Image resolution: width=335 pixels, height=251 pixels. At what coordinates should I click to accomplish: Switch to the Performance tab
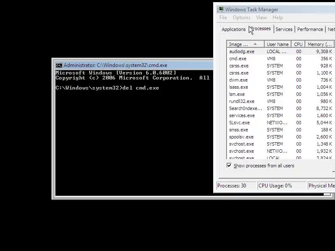(x=310, y=29)
